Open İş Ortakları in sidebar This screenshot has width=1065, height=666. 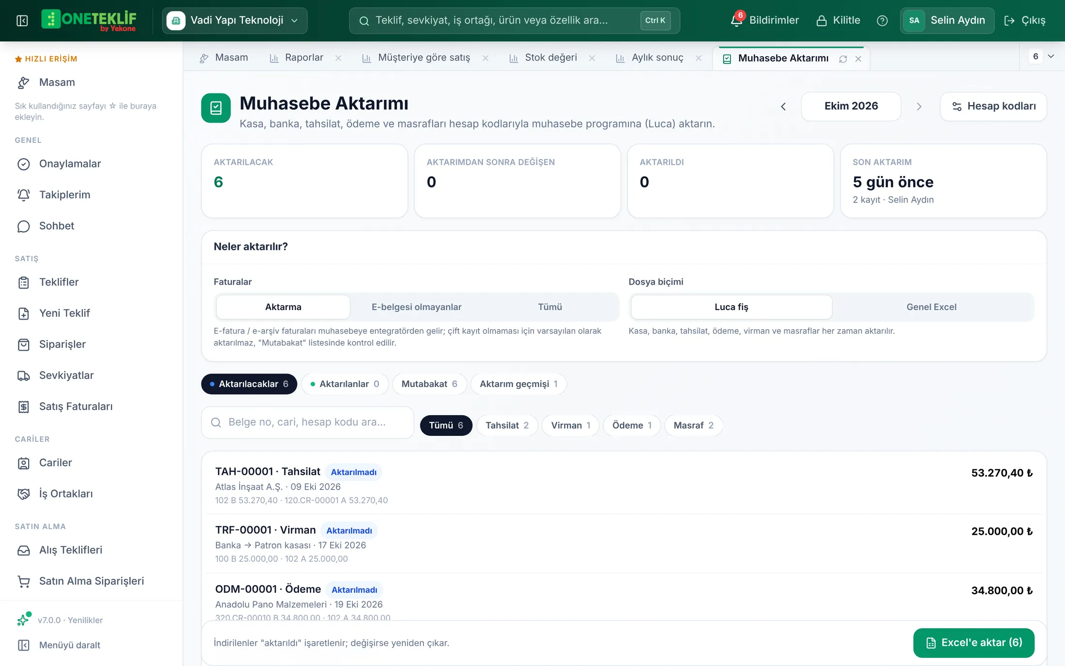tap(91, 494)
